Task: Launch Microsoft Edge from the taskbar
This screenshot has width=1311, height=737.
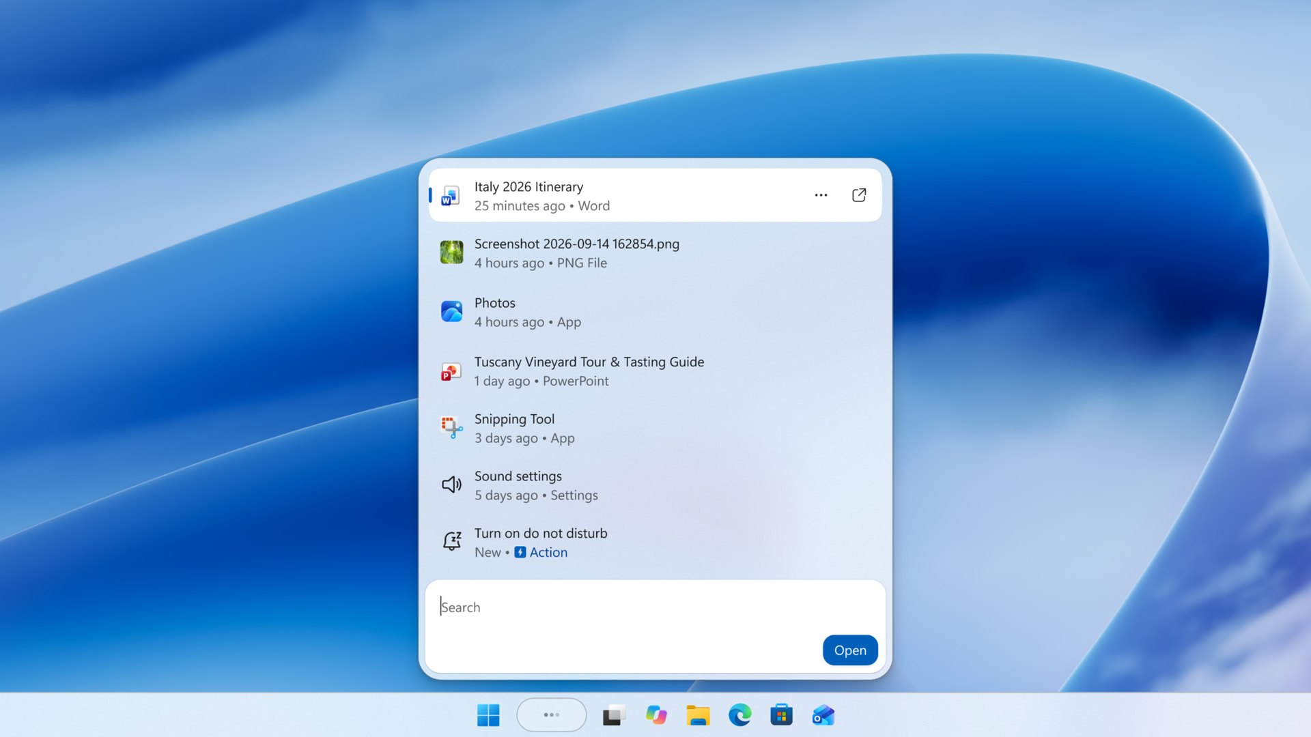Action: [x=739, y=715]
